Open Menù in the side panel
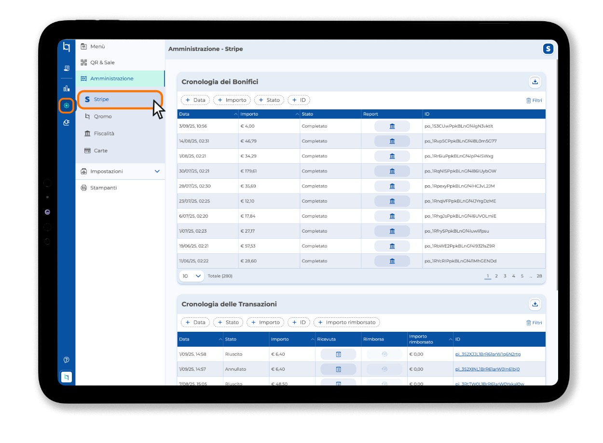 click(120, 47)
